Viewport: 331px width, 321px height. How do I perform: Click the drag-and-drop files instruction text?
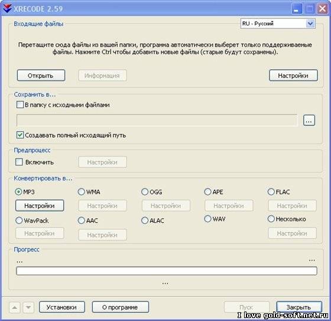pyautogui.click(x=165, y=48)
